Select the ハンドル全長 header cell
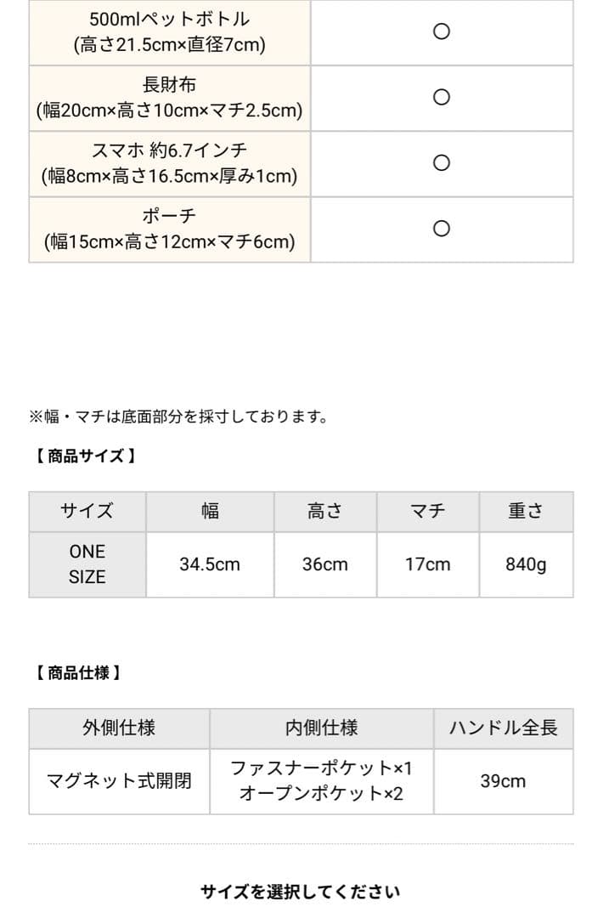The image size is (603, 918). point(503,728)
